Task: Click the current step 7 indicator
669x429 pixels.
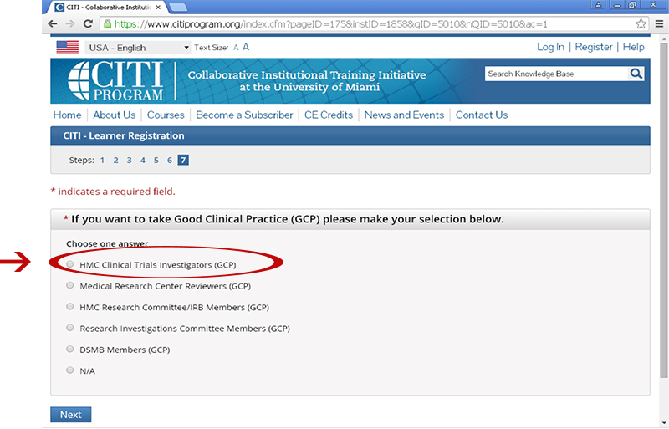Action: [x=183, y=160]
